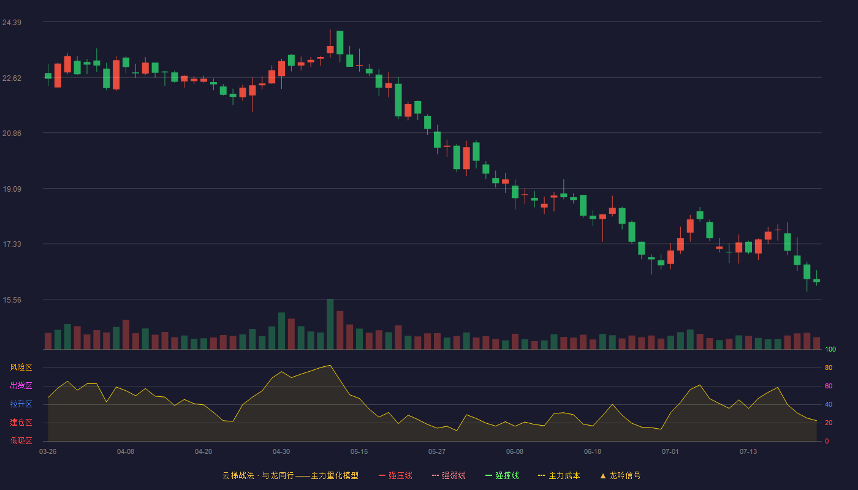Click the red dash icon beside 强压线

tap(382, 475)
